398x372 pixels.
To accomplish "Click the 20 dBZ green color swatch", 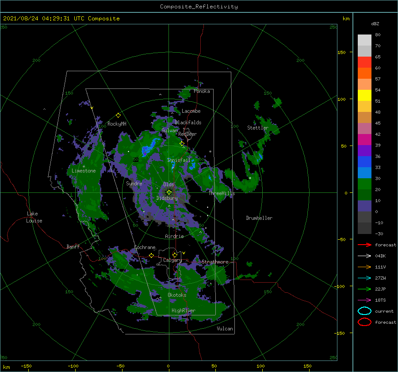I will click(x=364, y=195).
